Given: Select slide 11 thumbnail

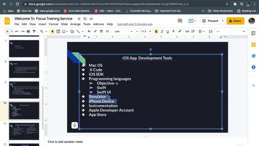Looking at the screenshot, I should coord(24,131).
